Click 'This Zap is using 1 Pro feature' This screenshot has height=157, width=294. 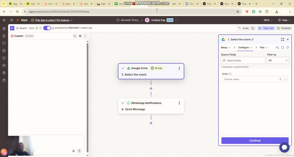coord(52,20)
